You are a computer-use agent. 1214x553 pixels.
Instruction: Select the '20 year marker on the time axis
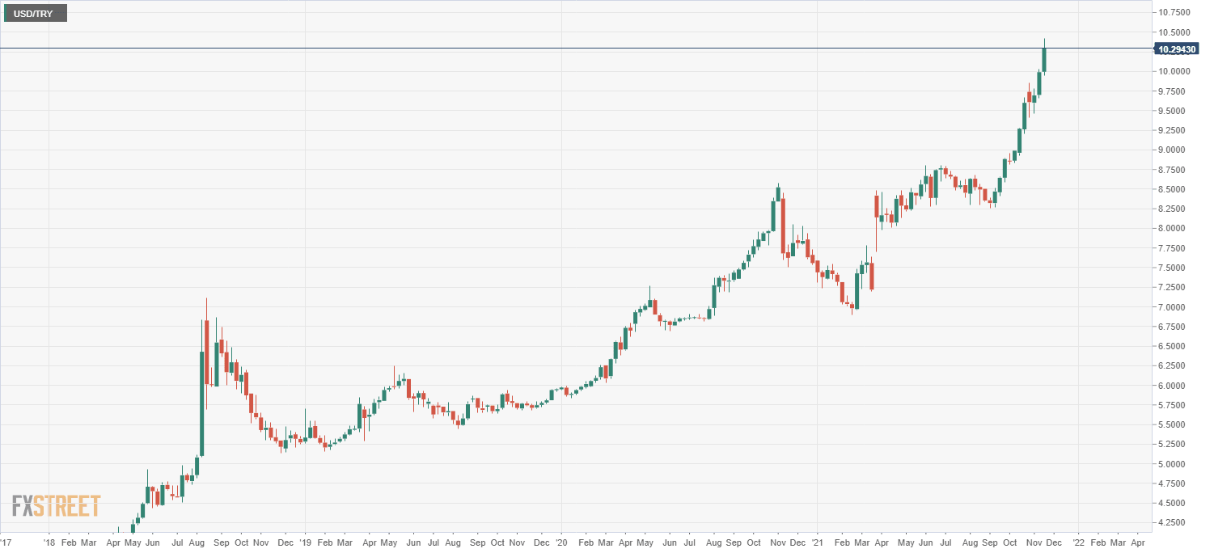point(561,545)
